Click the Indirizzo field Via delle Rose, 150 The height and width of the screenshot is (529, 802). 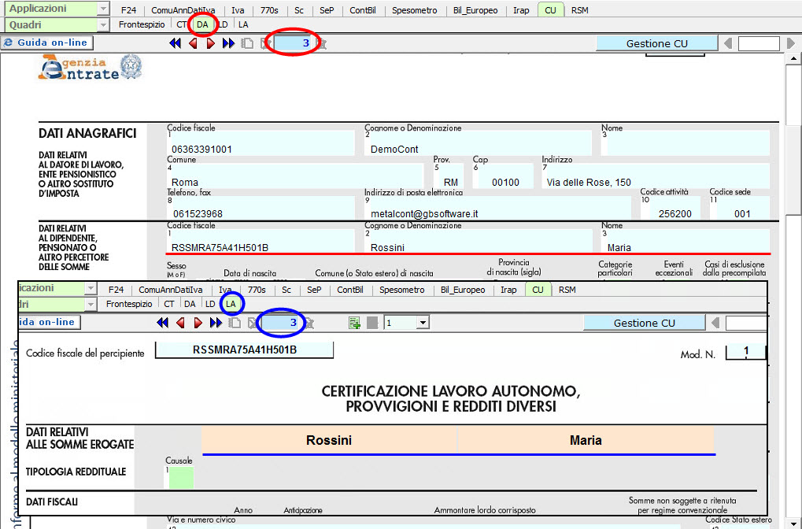[656, 176]
